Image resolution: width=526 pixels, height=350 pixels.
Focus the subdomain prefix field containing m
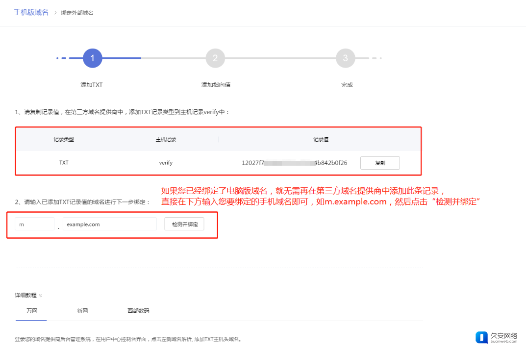click(34, 224)
